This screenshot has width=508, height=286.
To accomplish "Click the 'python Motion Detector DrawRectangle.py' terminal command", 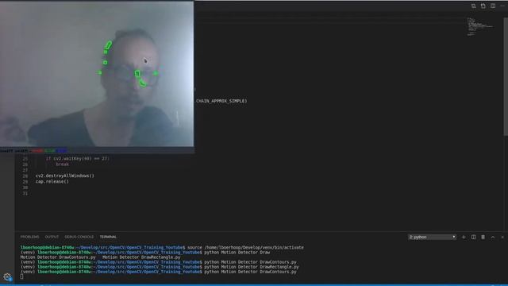I will tap(252, 267).
